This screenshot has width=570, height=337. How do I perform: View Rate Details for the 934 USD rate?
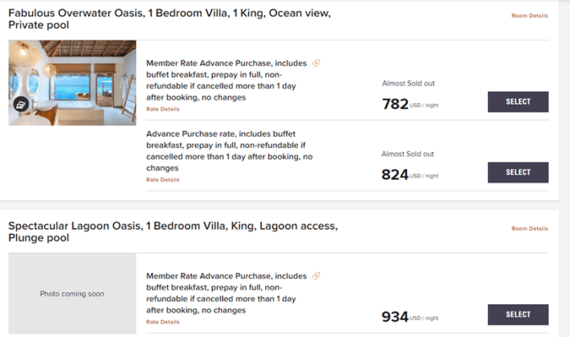tap(163, 322)
